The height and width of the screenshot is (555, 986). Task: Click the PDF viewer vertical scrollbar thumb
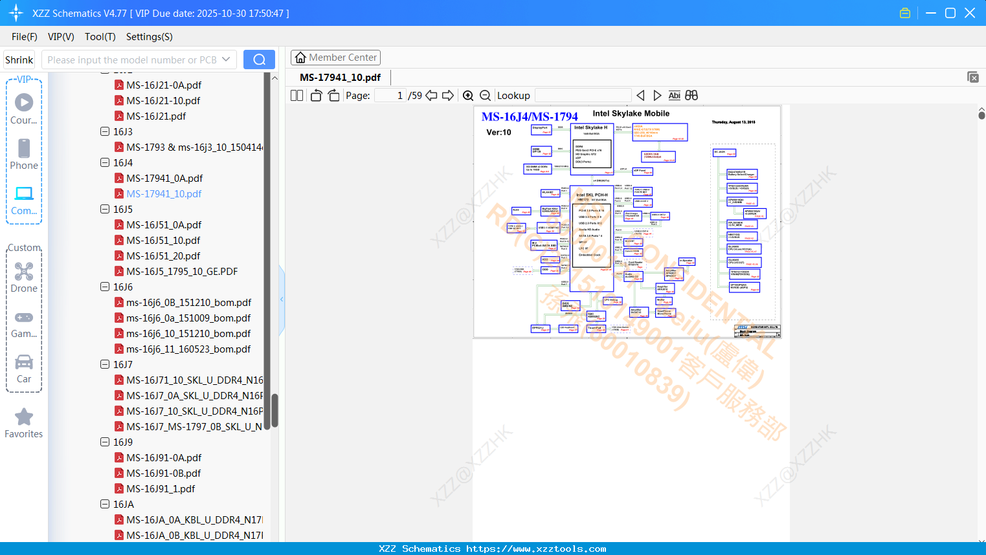[x=981, y=115]
